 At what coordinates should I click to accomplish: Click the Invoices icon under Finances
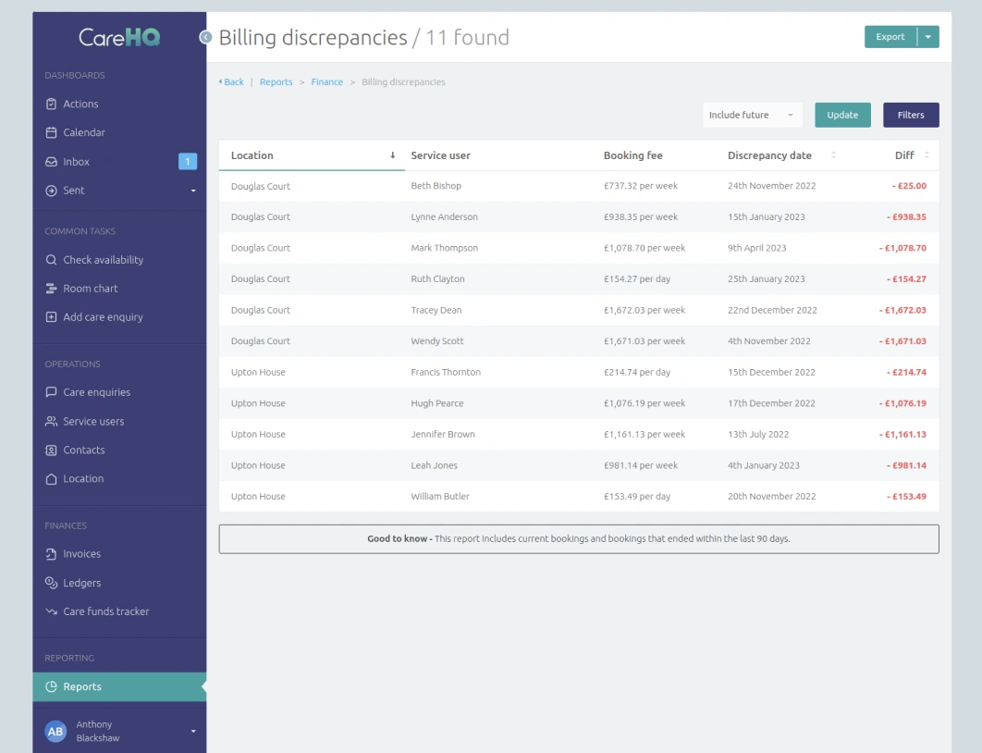pyautogui.click(x=52, y=553)
